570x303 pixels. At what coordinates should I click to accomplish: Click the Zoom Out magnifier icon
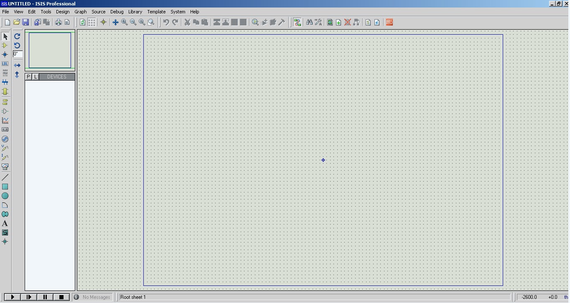click(133, 23)
